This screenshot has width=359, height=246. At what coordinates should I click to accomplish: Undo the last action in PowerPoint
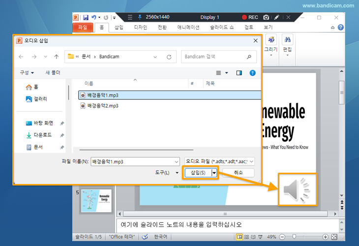pyautogui.click(x=94, y=17)
